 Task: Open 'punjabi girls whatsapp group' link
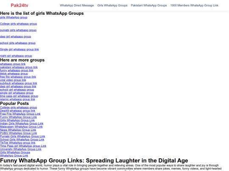click(x=18, y=30)
